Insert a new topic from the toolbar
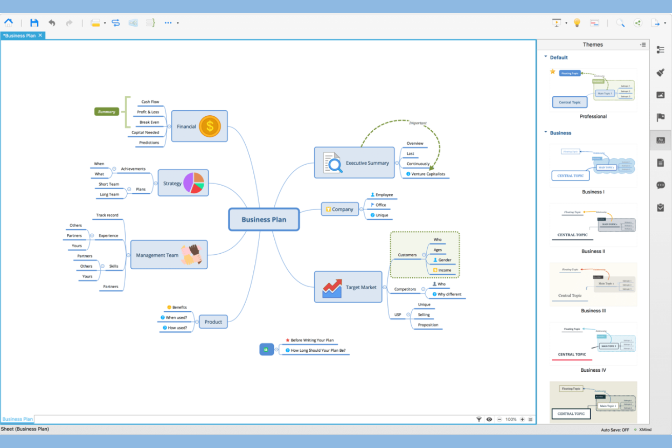 tap(95, 23)
